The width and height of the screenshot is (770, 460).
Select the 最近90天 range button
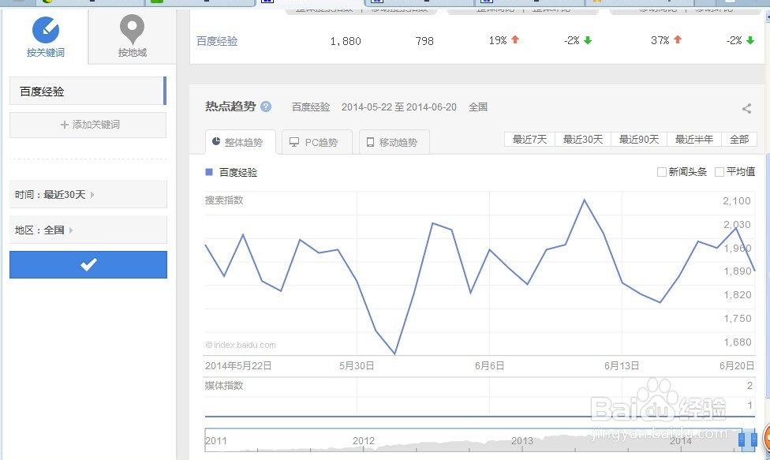[638, 140]
